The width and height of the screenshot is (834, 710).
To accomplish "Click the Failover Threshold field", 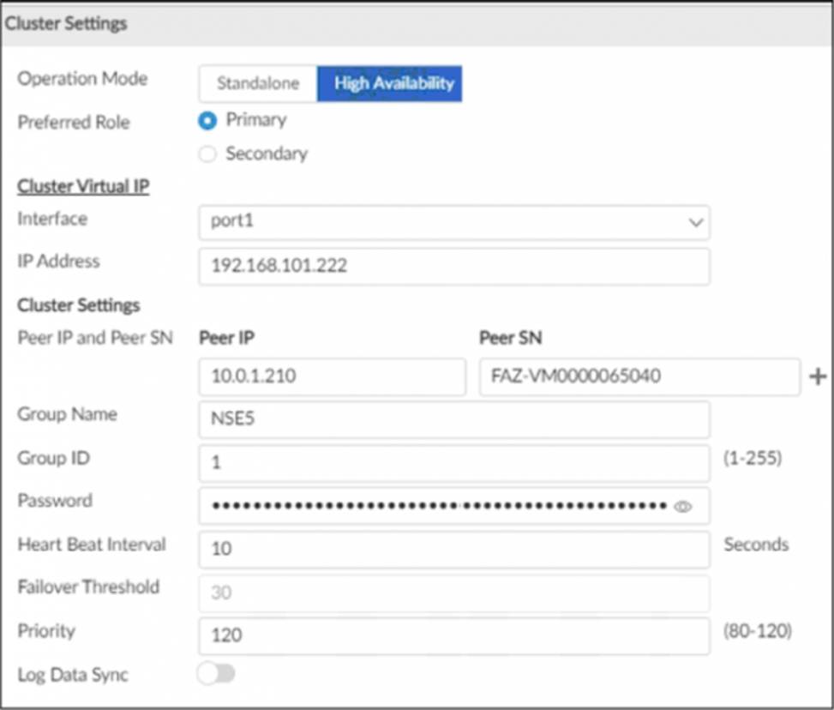I will coord(453,593).
